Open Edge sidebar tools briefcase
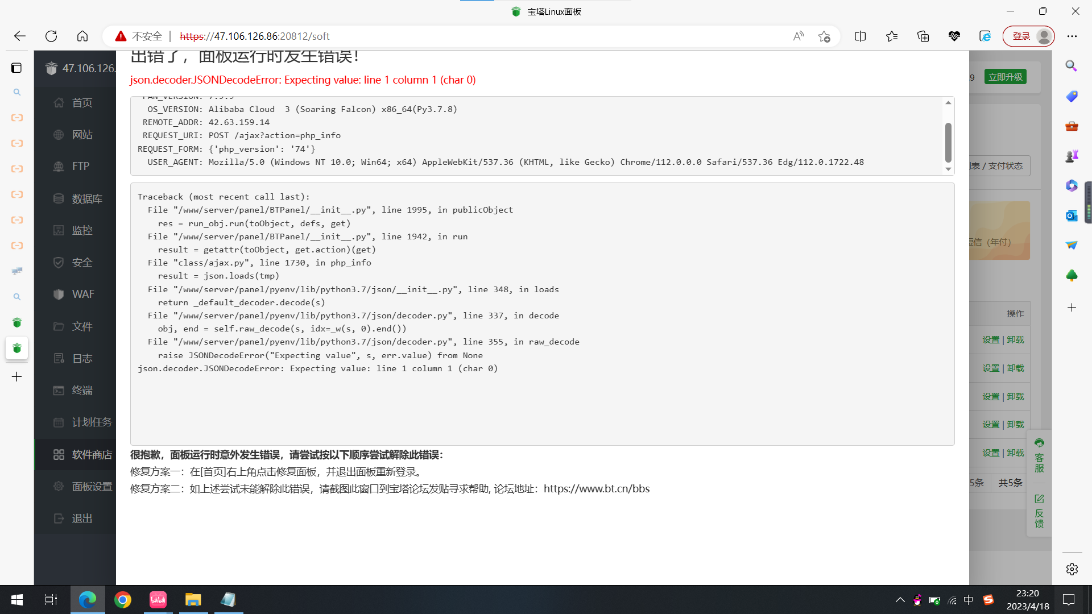 point(1072,126)
